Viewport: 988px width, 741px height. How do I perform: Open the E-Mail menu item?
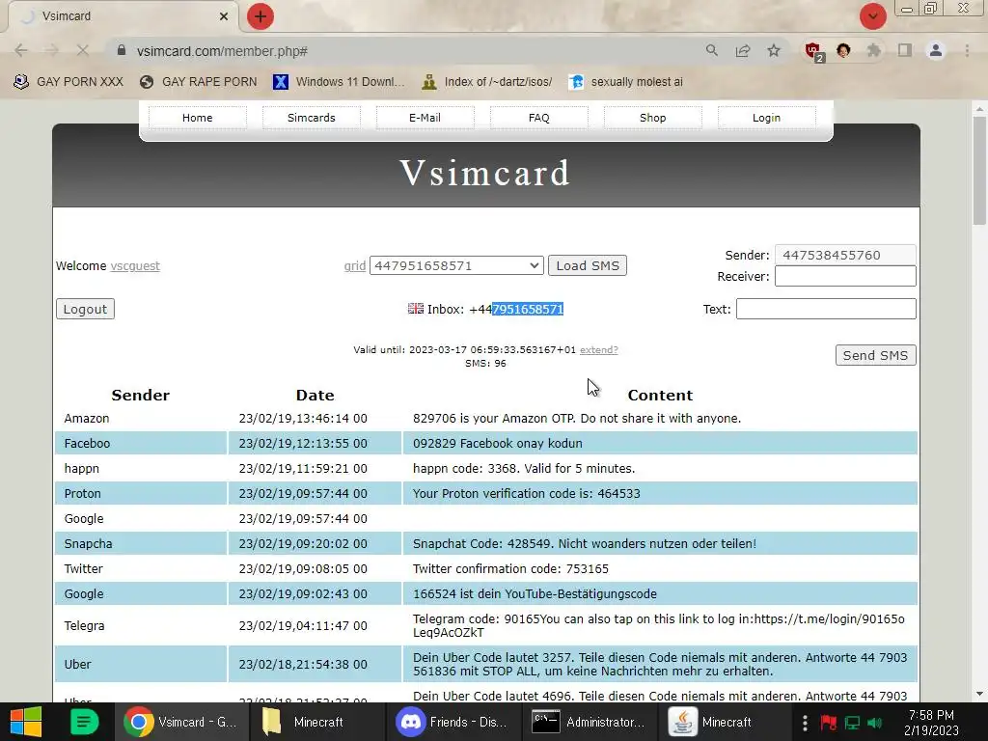click(425, 118)
